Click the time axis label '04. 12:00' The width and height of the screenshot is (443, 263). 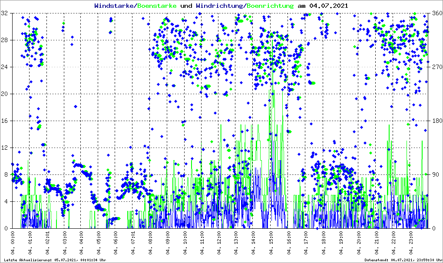point(219,243)
